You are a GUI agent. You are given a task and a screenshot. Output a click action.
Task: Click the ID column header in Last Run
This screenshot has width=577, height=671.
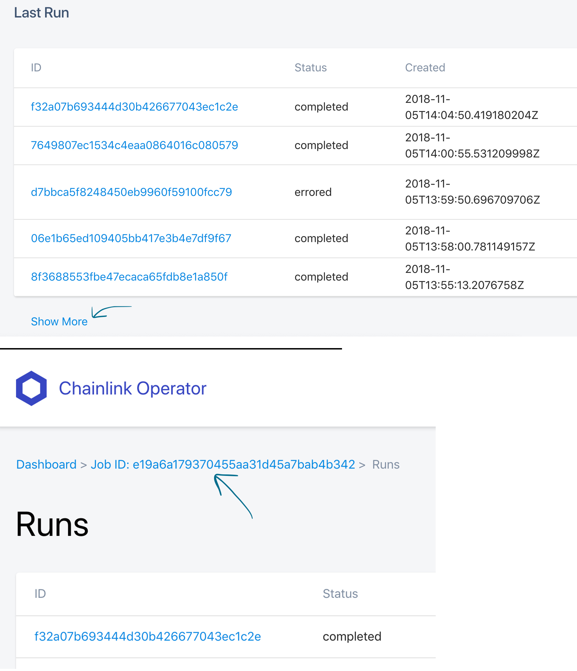click(x=36, y=68)
